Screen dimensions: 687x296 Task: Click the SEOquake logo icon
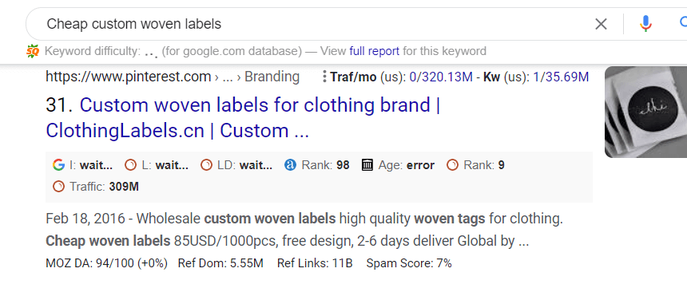point(33,51)
